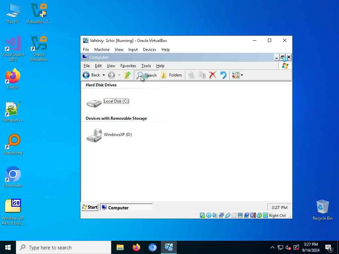The image size is (339, 254).
Task: Select the Chromium desktop shortcut
Action: pos(13,177)
